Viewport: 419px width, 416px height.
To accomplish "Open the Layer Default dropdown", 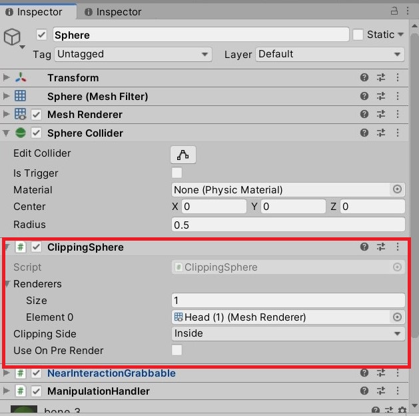I will (x=330, y=54).
